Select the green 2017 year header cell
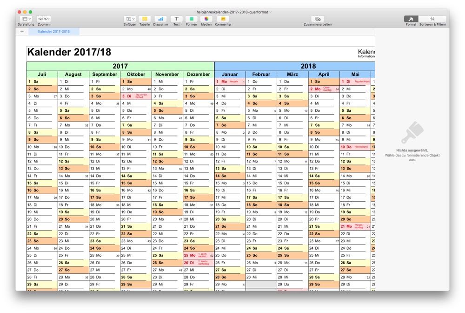This screenshot has width=465, height=313. coord(120,66)
